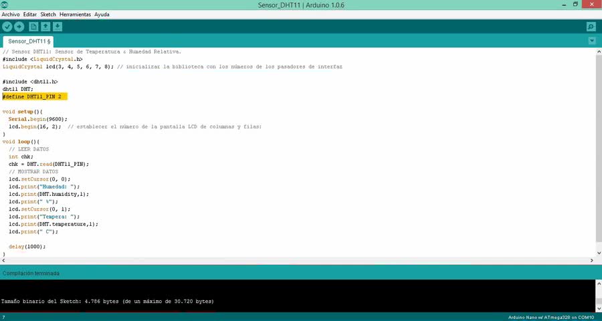This screenshot has height=321, width=602.
Task: Open the Sketch menu
Action: click(48, 14)
